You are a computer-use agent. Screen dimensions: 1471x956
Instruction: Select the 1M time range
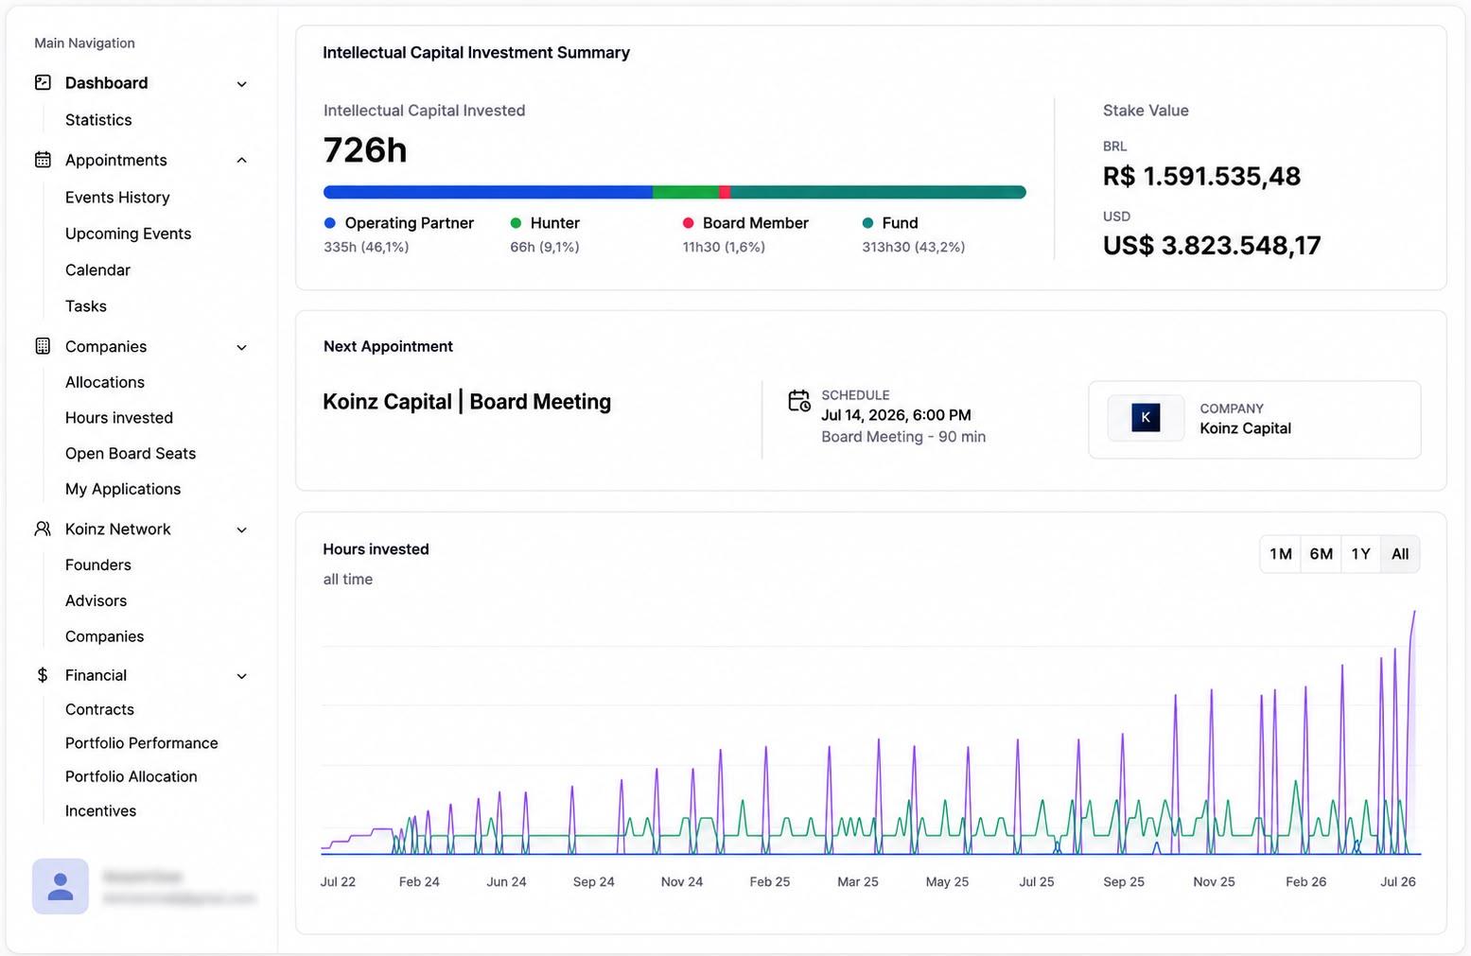1281,554
